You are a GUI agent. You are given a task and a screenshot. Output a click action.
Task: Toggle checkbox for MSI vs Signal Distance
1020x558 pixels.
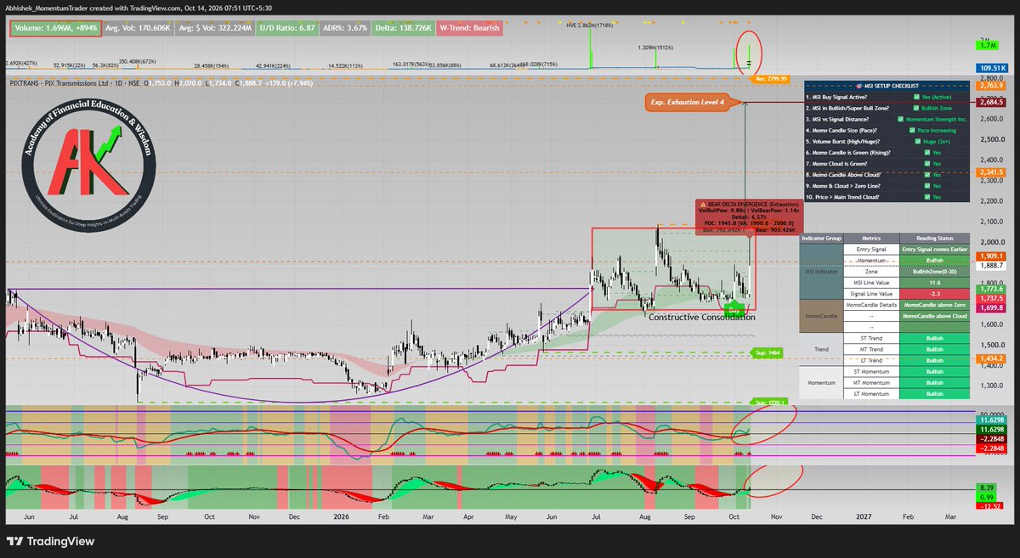click(900, 119)
